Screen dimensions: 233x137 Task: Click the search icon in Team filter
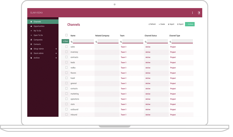click(x=121, y=42)
